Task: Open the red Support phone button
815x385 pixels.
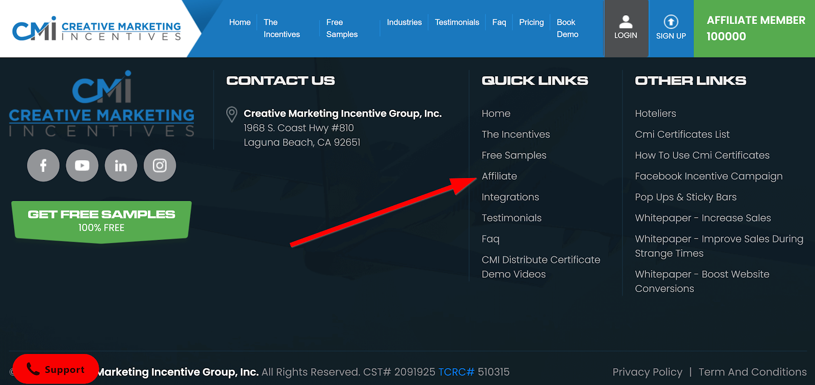Action: pos(56,369)
